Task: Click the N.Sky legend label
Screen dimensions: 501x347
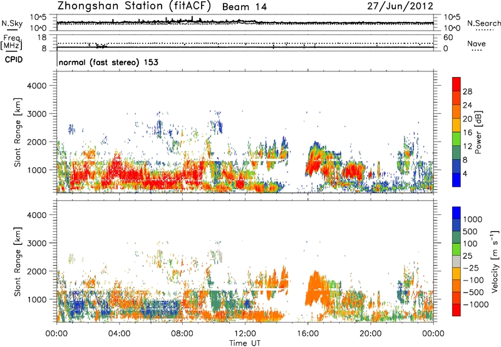Action: 12,23
